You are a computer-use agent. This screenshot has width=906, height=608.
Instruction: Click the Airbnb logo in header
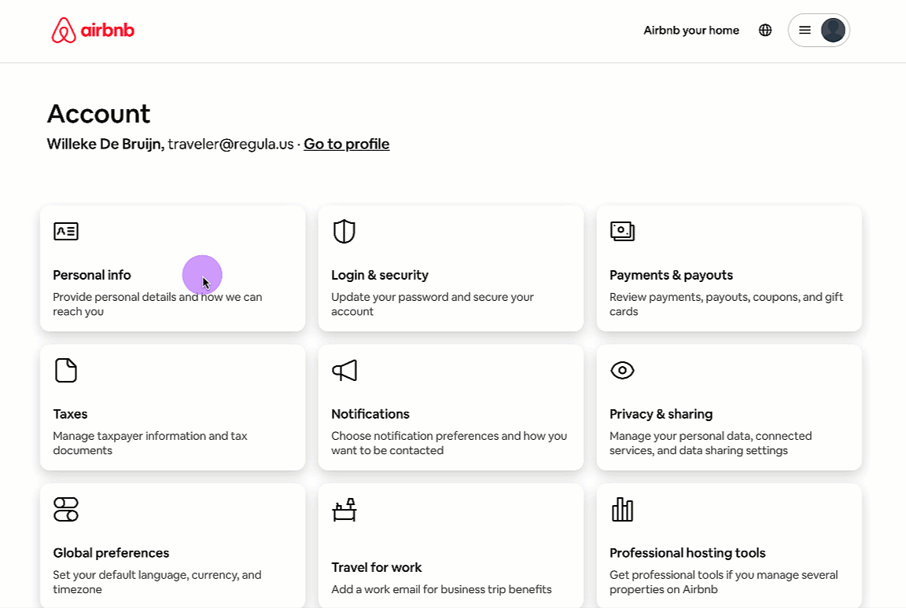point(93,30)
